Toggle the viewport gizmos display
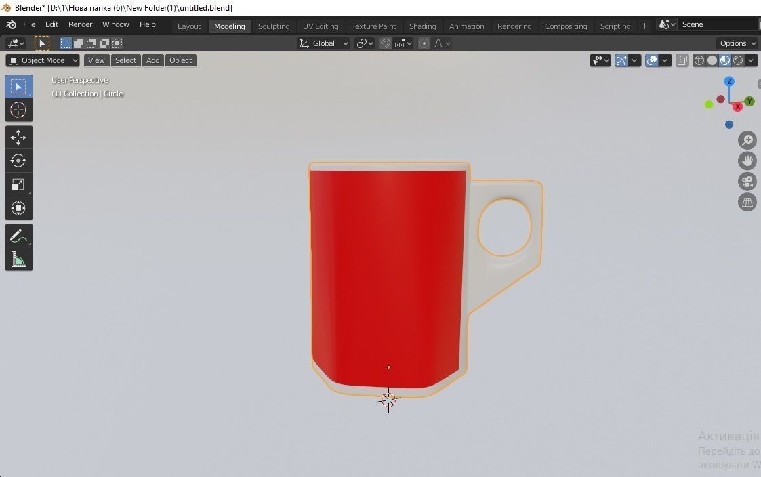The width and height of the screenshot is (761, 477). [621, 60]
